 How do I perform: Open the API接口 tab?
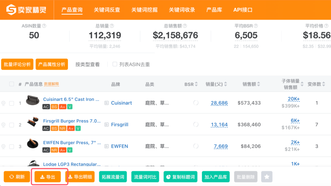tap(243, 10)
